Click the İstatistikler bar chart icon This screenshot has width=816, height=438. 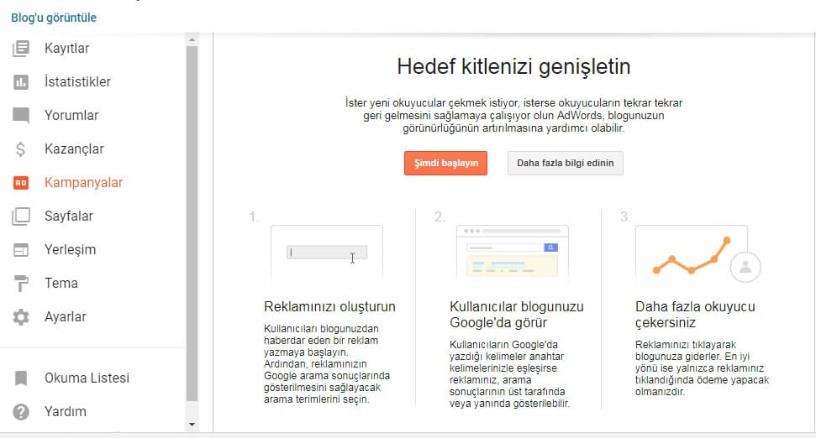coord(21,82)
